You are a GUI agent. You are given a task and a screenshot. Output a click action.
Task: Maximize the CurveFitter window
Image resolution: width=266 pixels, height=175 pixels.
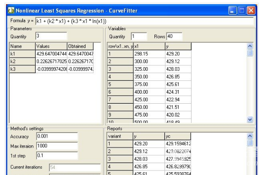click(x=242, y=11)
